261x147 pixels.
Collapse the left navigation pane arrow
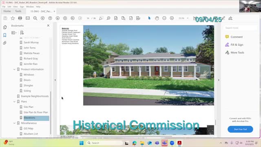pos(55,80)
